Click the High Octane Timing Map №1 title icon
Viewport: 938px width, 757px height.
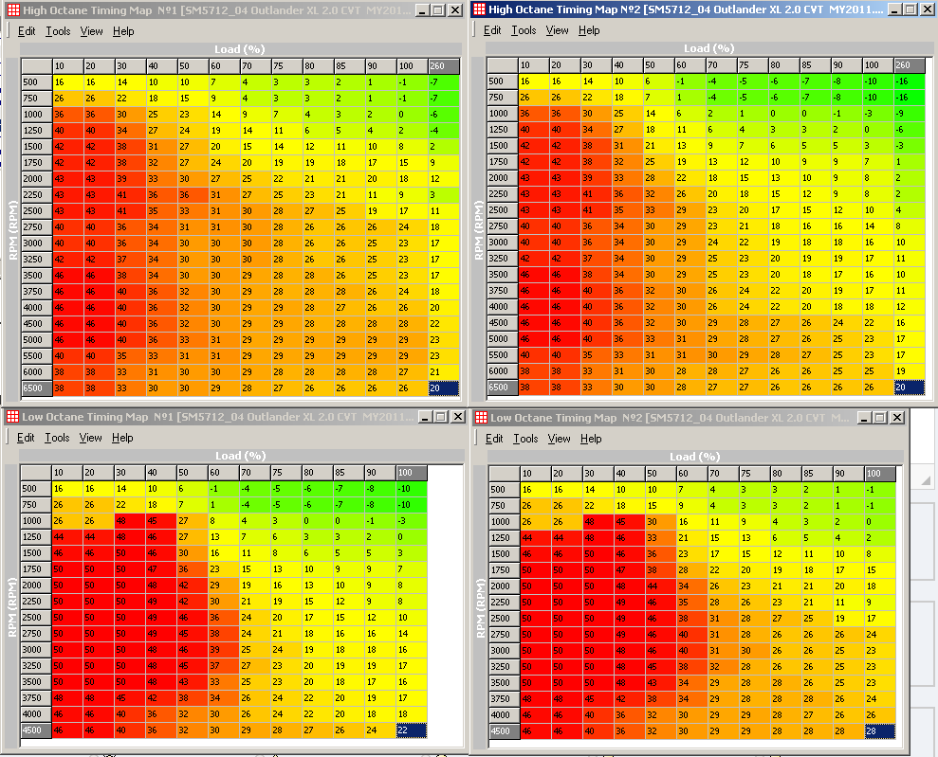coord(11,9)
